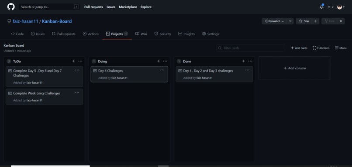352x167 pixels.
Task: Open Explore in top navigation
Action: pyautogui.click(x=146, y=7)
